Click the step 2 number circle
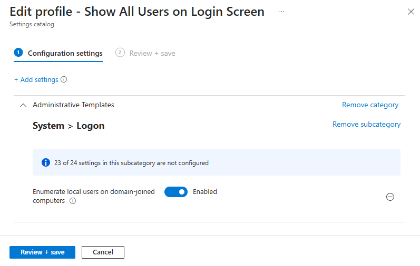 (x=120, y=53)
